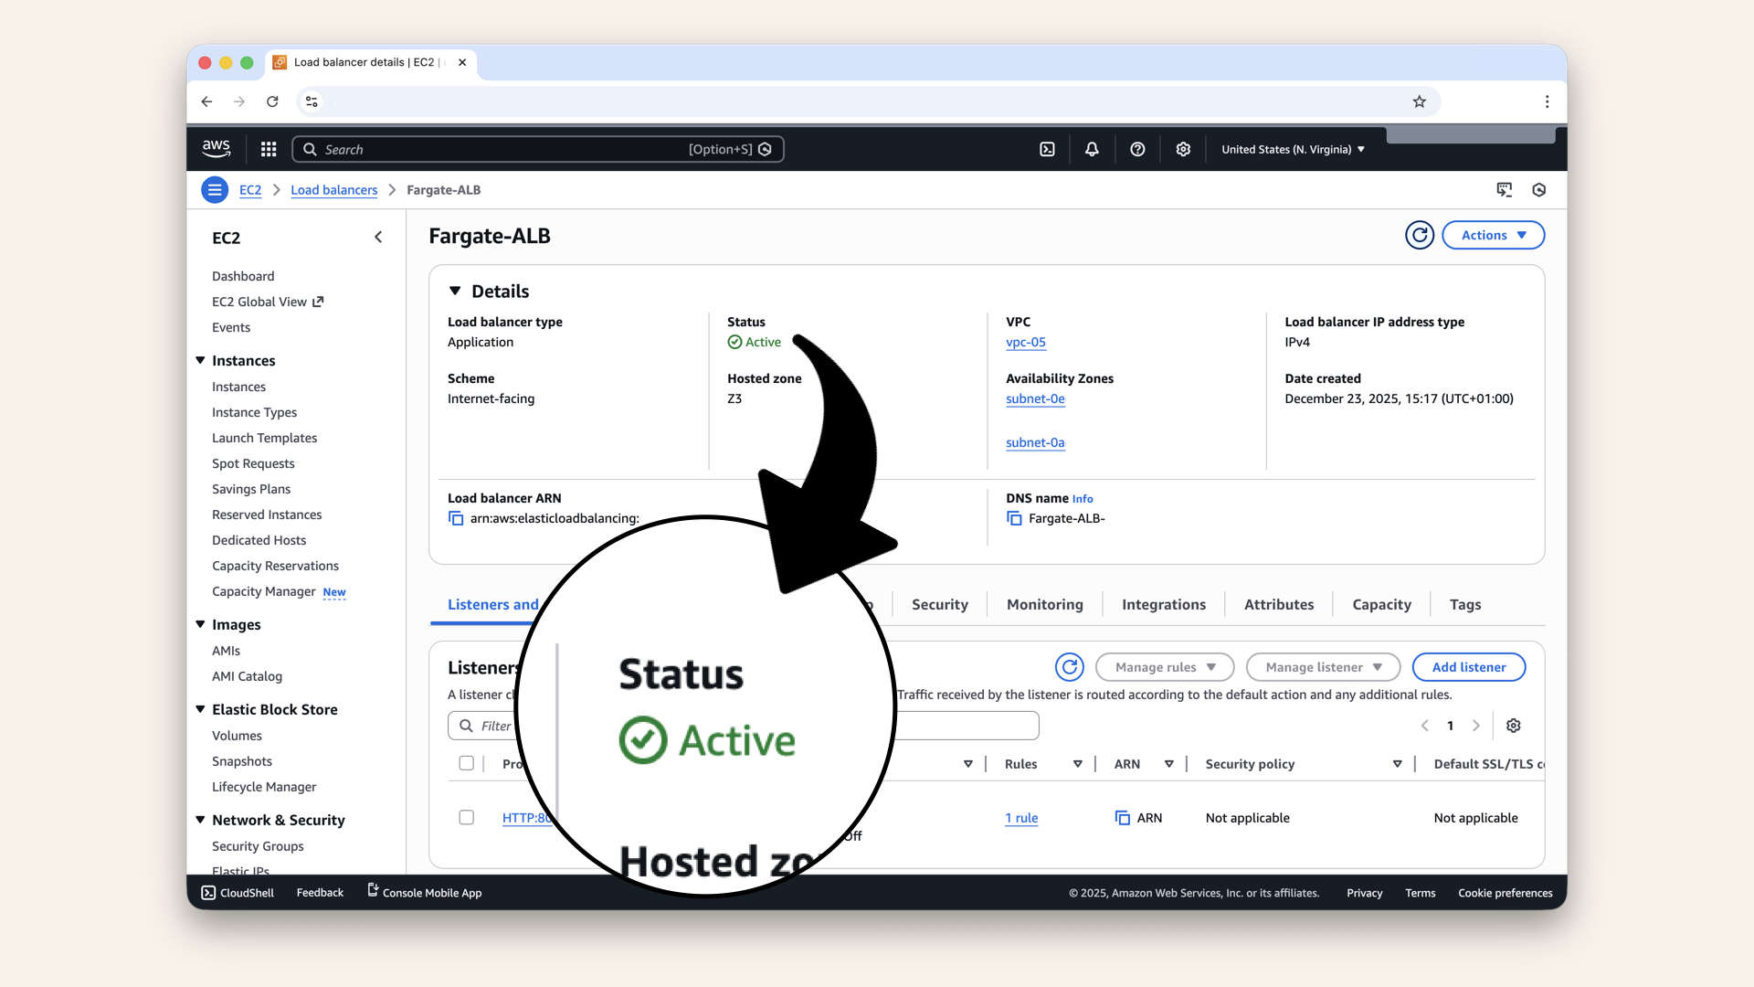Open the Integrations tab
This screenshot has width=1754, height=987.
point(1164,604)
